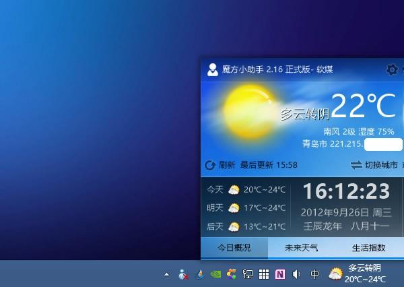404x287 pixels.
Task: Click the NVIDIA tray icon
Action: 215,274
